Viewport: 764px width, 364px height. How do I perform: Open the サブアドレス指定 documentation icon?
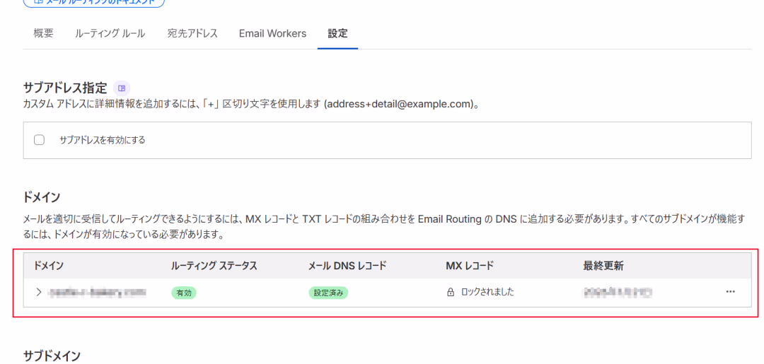point(122,88)
